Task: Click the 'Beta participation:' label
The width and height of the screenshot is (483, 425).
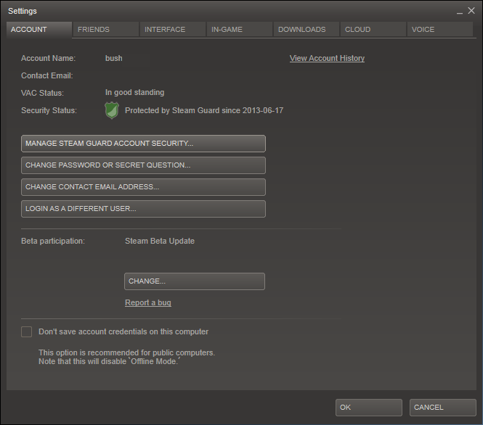Action: (53, 241)
